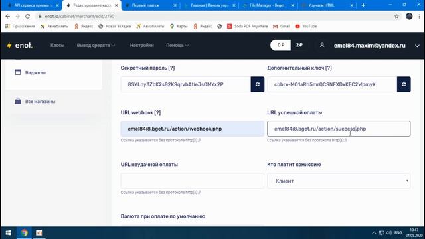
Task: Open Все магазины in the sidebar
Action: click(35, 102)
